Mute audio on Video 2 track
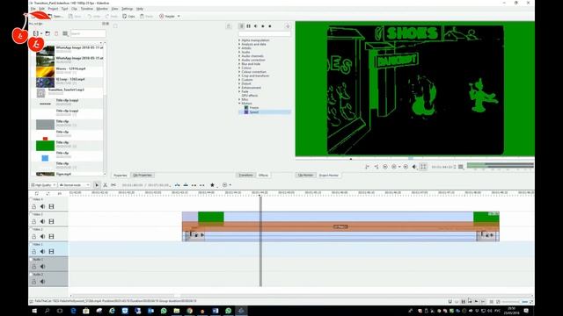Screen dimensions: 563x316 click(x=43, y=236)
